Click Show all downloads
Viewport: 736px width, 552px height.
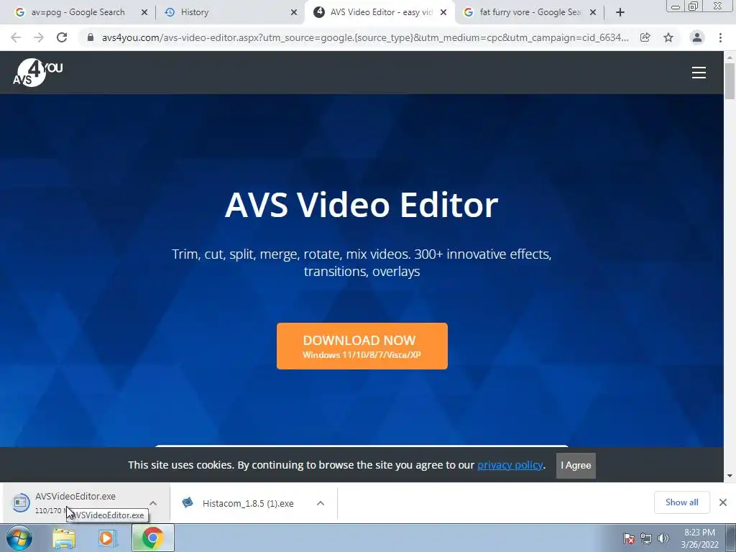[x=681, y=502]
